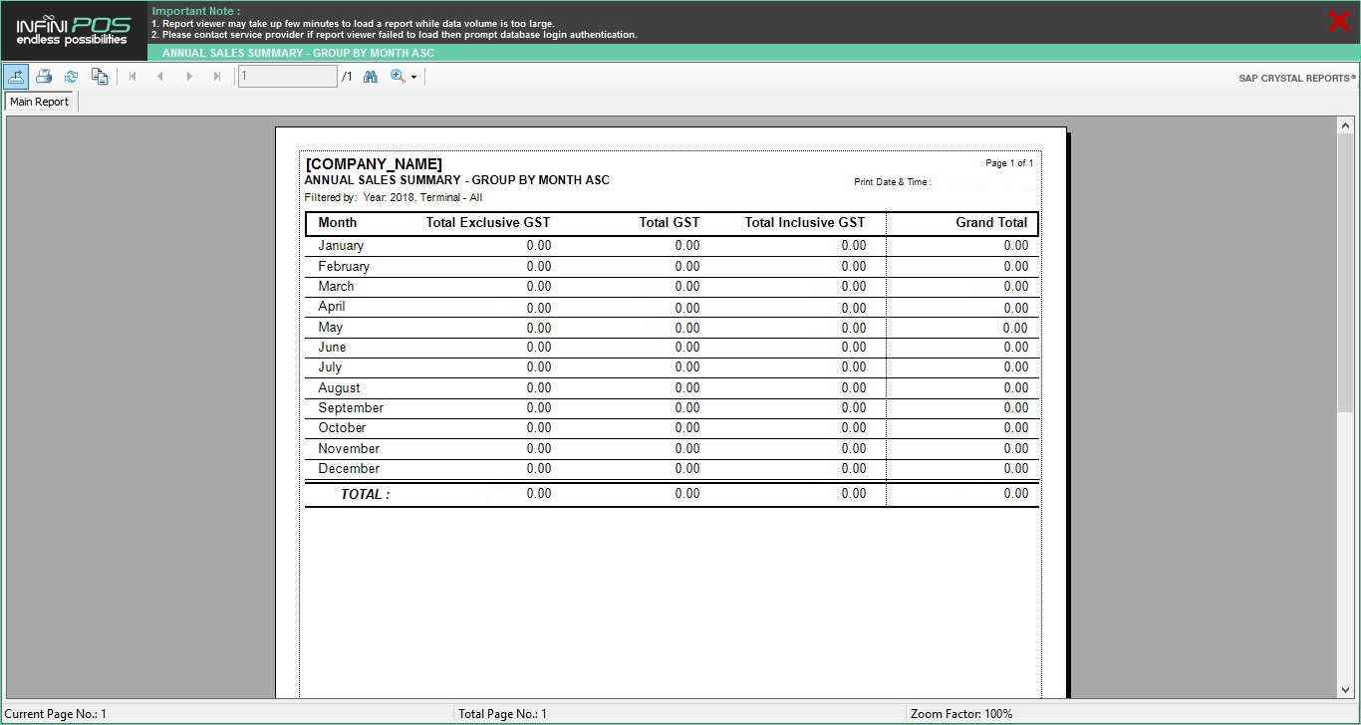Click the 'Total Inclusive GST' column header
The width and height of the screenshot is (1361, 725).
[805, 222]
